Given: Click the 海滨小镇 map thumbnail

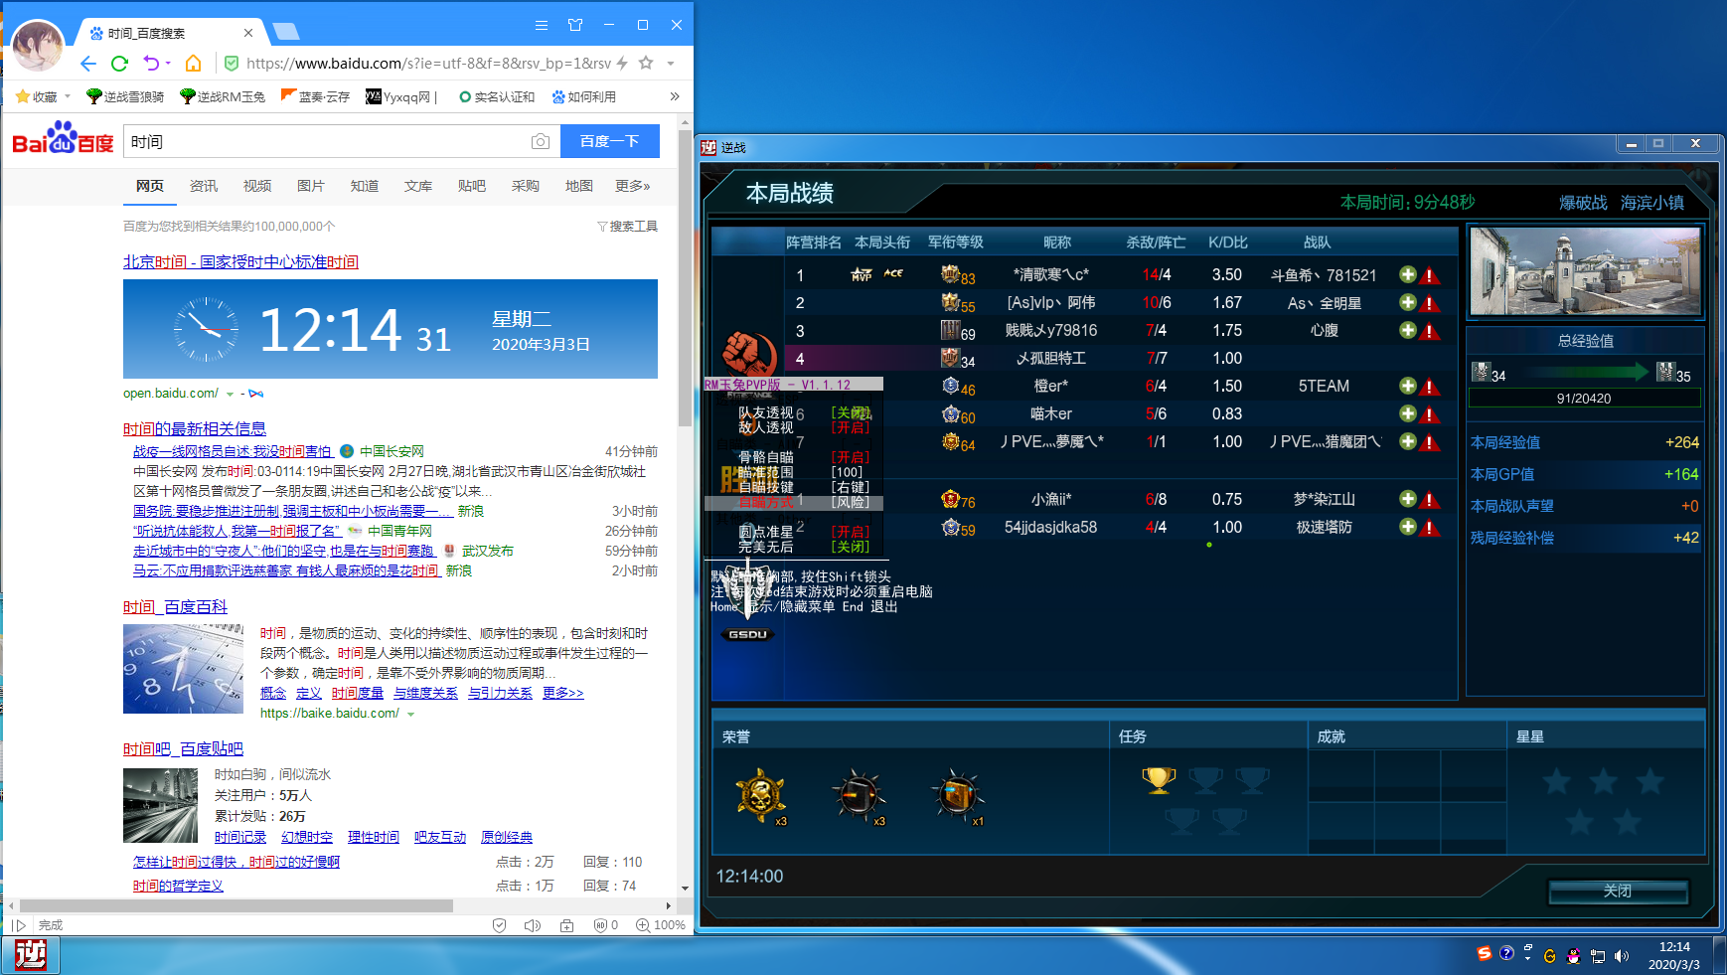Looking at the screenshot, I should (1585, 270).
